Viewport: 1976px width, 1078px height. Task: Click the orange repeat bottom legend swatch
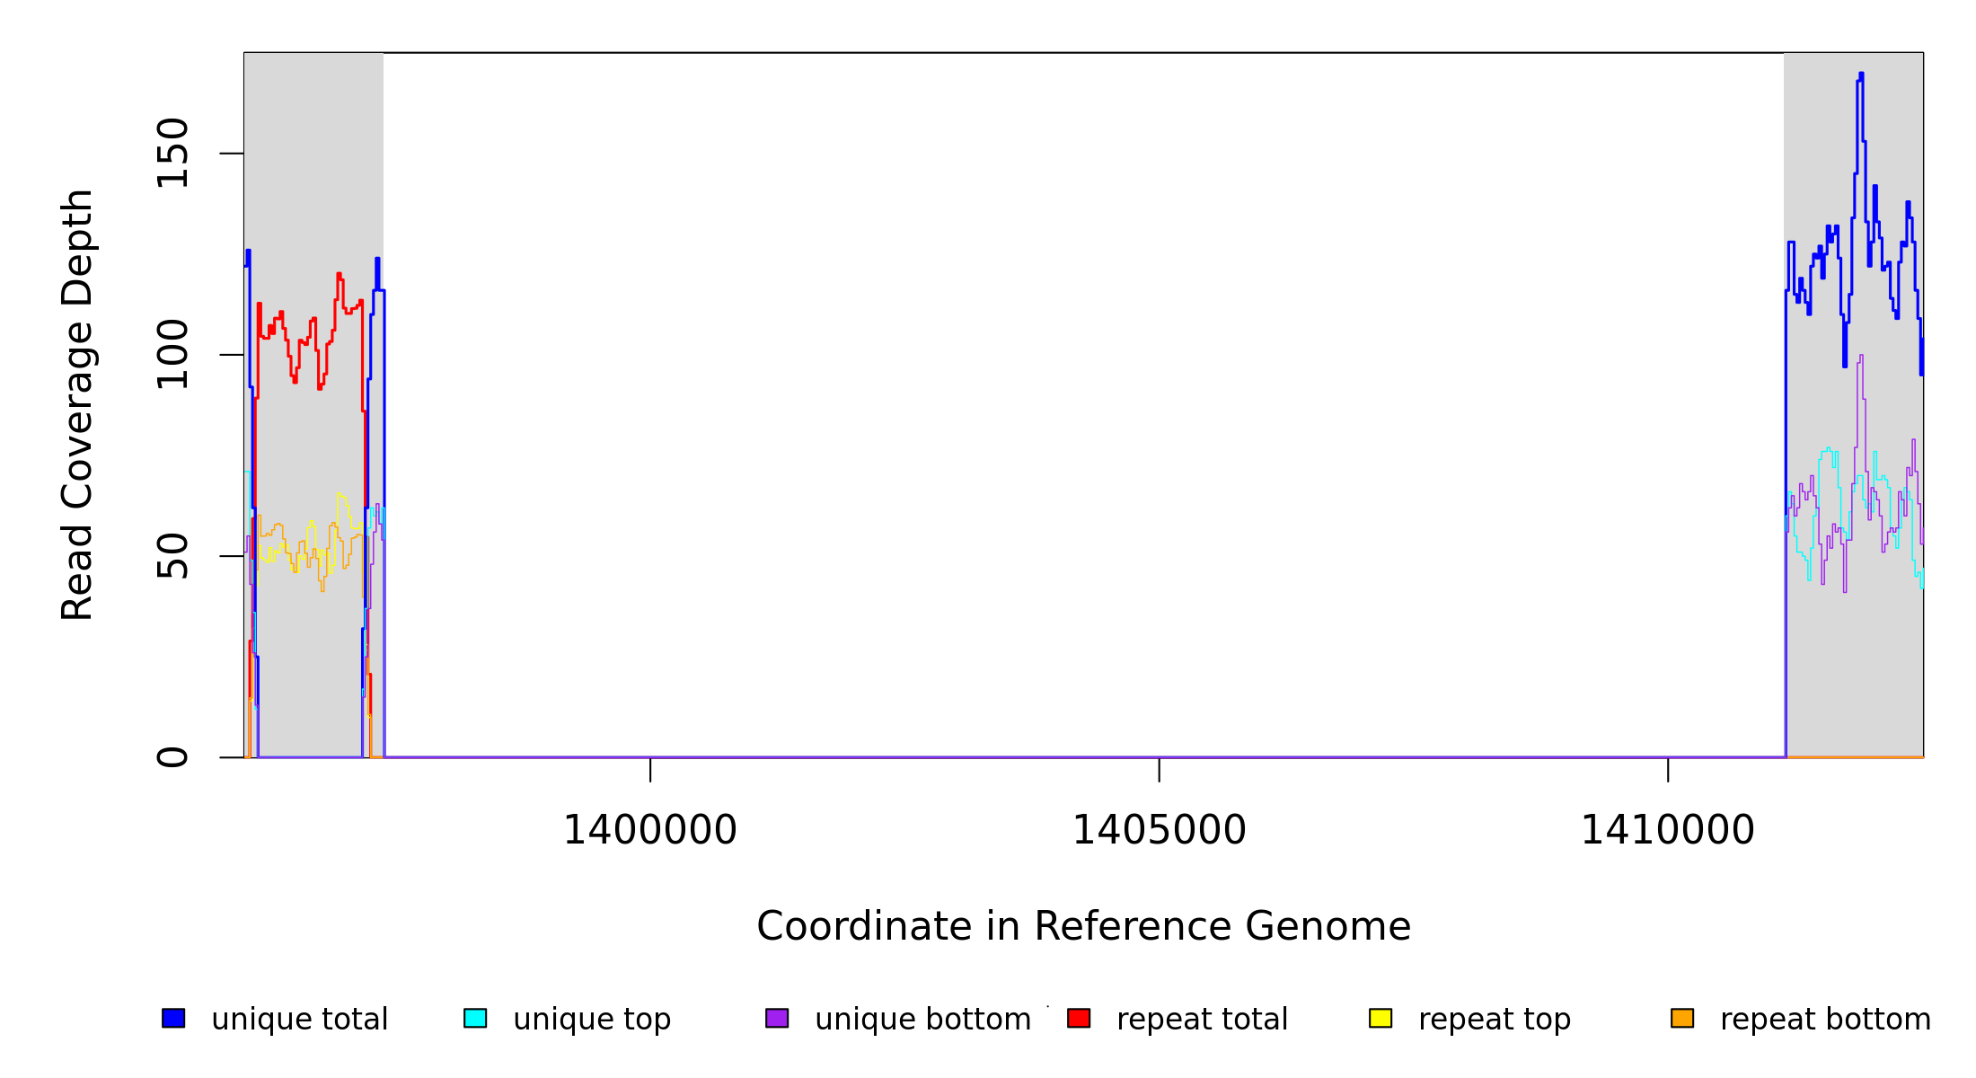(1682, 1018)
